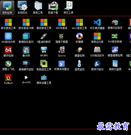Screen dimensions: 131x135
Task: Open Speccy system info tool
Action: tap(62, 52)
